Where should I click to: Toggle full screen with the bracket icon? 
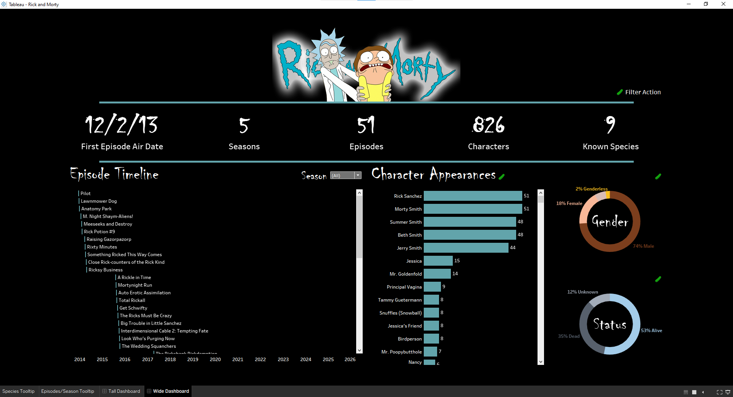[x=720, y=392]
